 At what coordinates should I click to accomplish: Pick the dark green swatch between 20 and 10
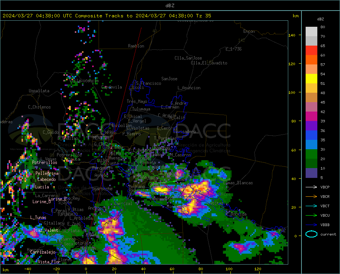click(311, 164)
